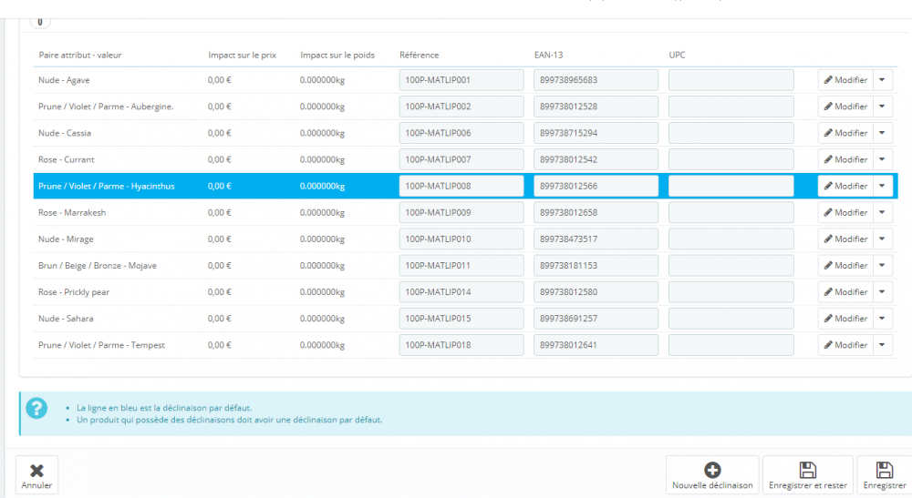Click reference field 100P-MATLIP001
Viewport: 912px width, 498px height.
point(461,80)
